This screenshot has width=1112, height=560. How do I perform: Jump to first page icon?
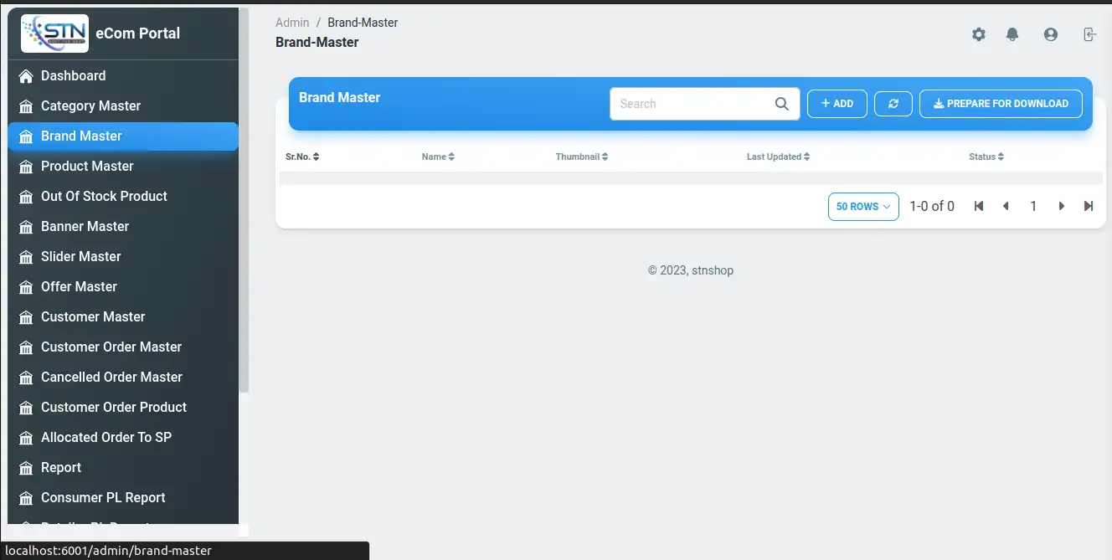978,206
